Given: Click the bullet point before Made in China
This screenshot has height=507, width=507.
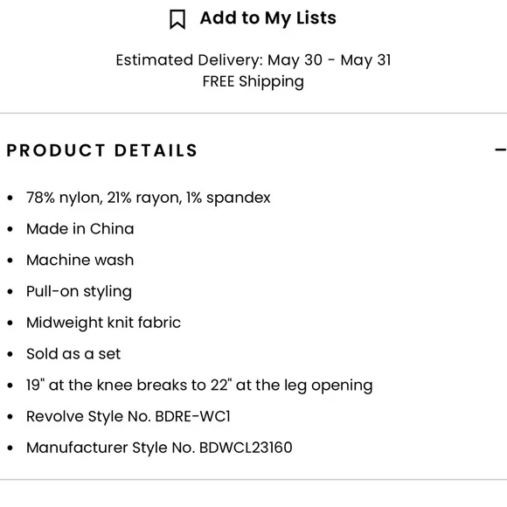Looking at the screenshot, I should [10, 229].
